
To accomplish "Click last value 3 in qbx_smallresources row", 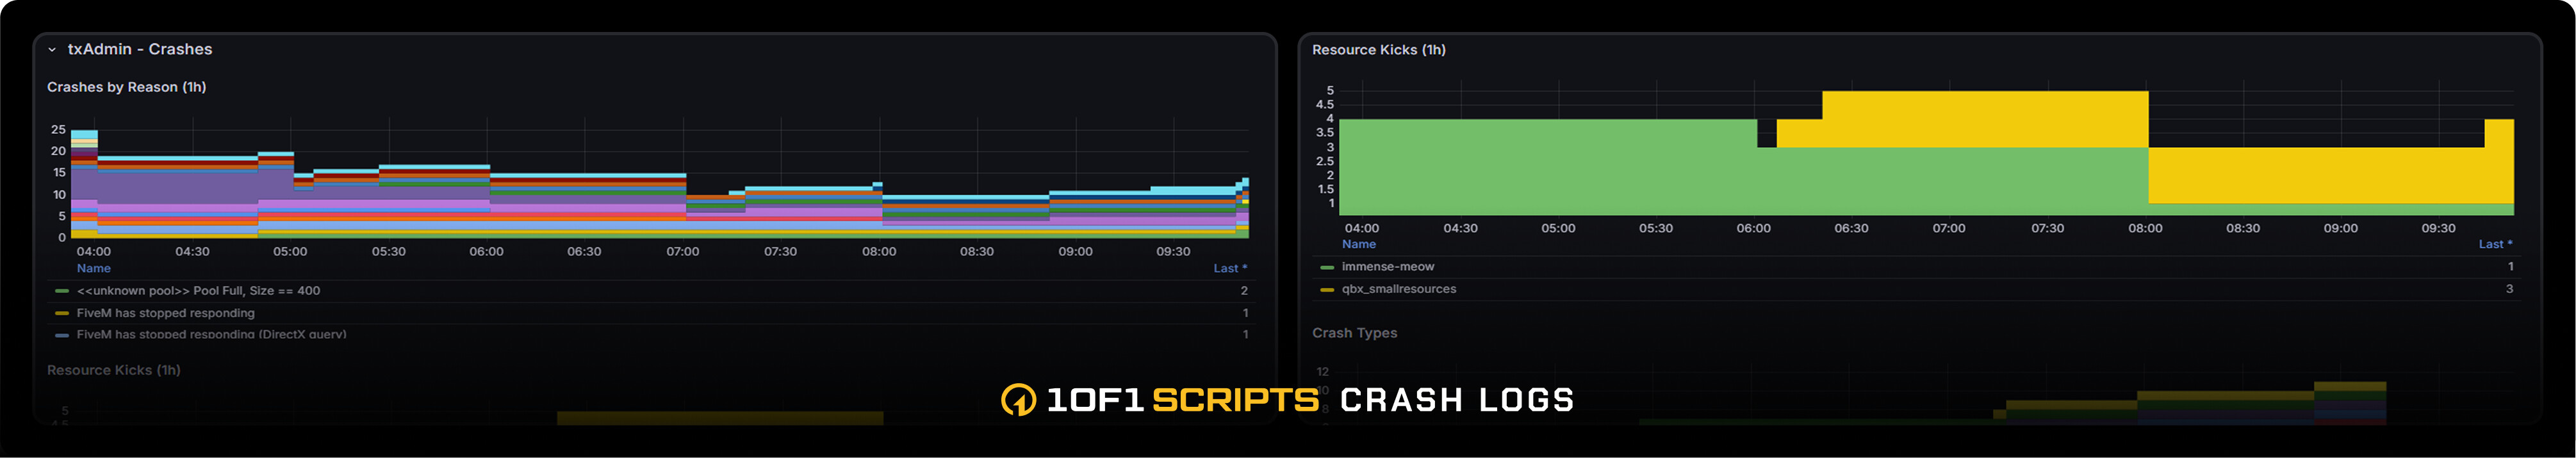I will pyautogui.click(x=2510, y=289).
